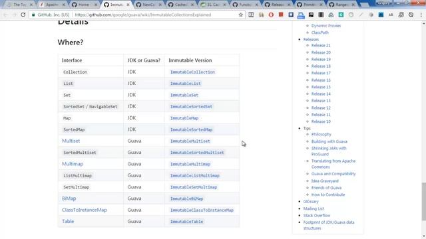This screenshot has width=426, height=239.
Task: Open the Table interface link
Action: (x=68, y=221)
